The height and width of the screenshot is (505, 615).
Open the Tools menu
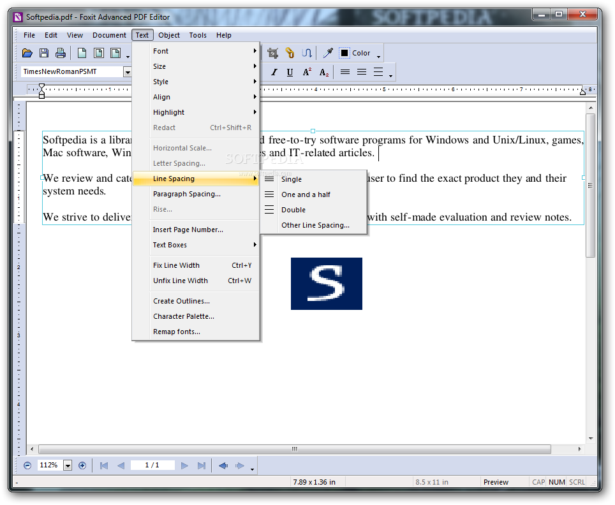198,35
